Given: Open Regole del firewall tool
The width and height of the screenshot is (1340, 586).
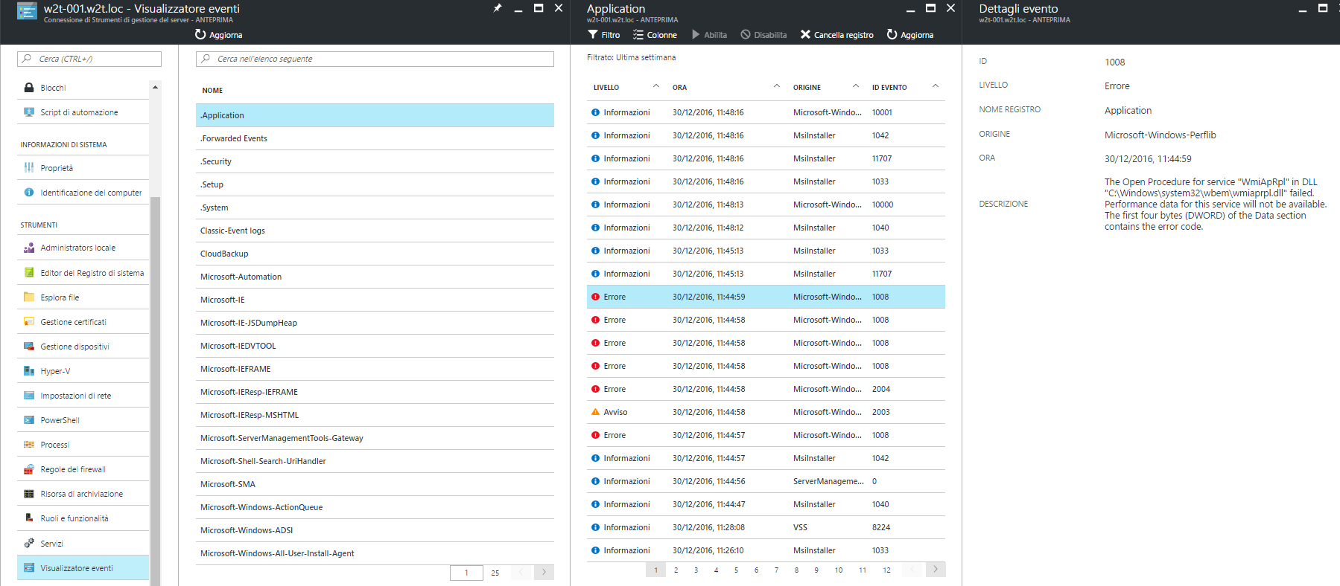Looking at the screenshot, I should click(x=72, y=469).
